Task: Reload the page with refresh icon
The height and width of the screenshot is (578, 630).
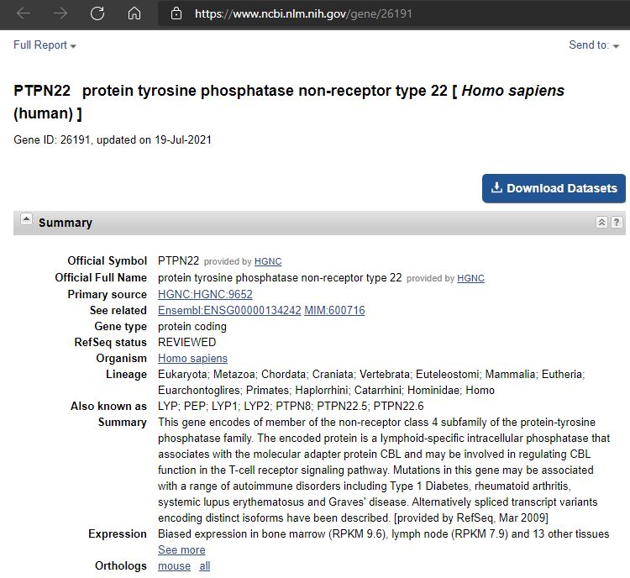Action: pyautogui.click(x=97, y=13)
